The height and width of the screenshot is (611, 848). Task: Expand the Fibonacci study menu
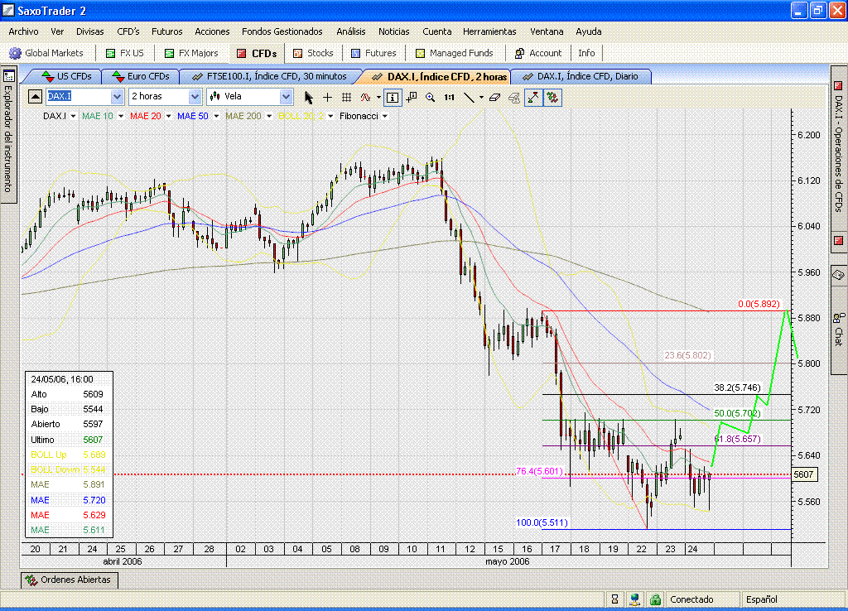coord(384,116)
